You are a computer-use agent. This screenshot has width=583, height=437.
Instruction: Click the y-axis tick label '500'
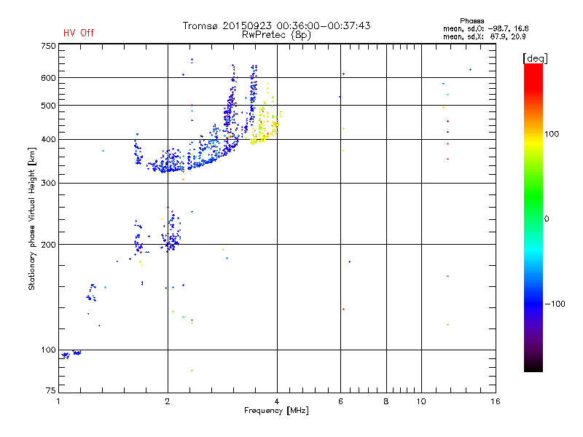[49, 106]
